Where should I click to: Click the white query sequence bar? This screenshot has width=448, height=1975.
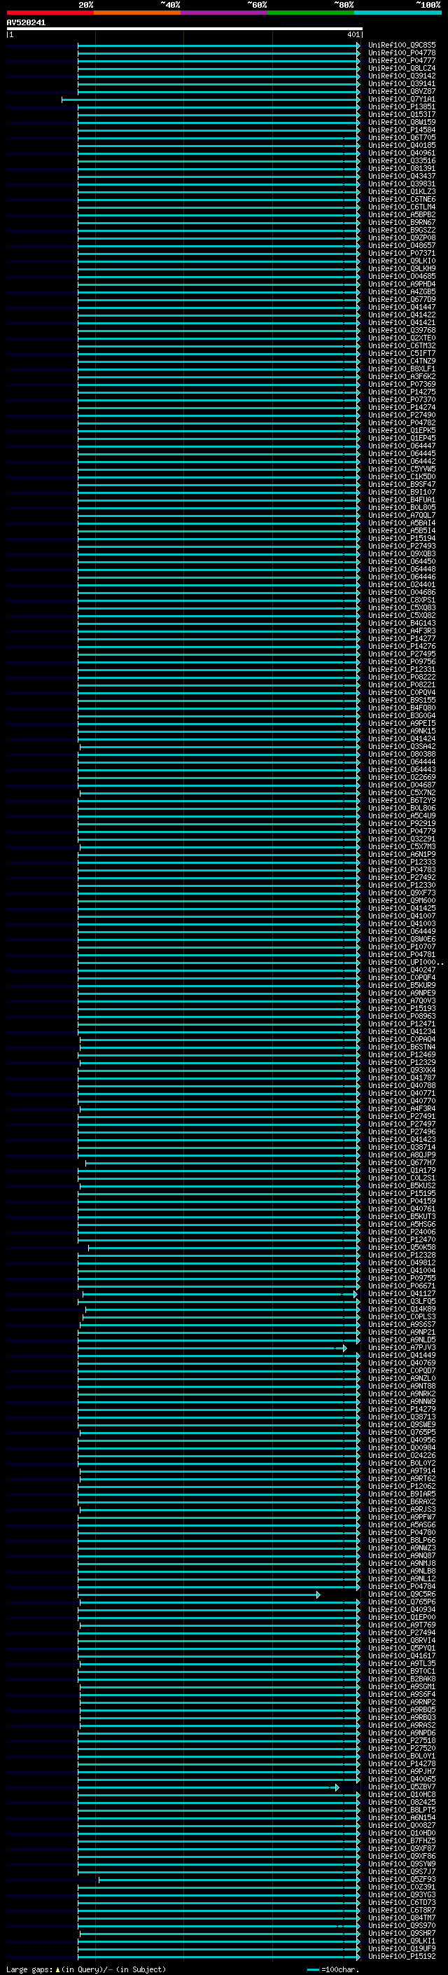pos(185,29)
